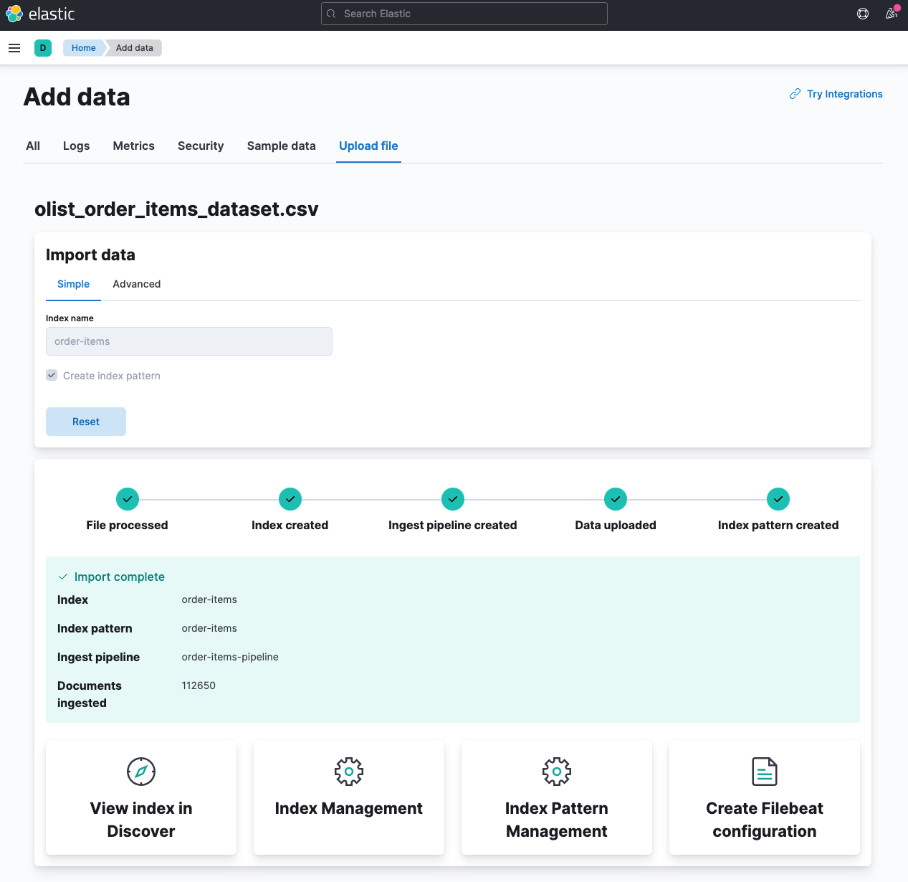Select the Logs tab
The width and height of the screenshot is (908, 882).
(x=76, y=146)
